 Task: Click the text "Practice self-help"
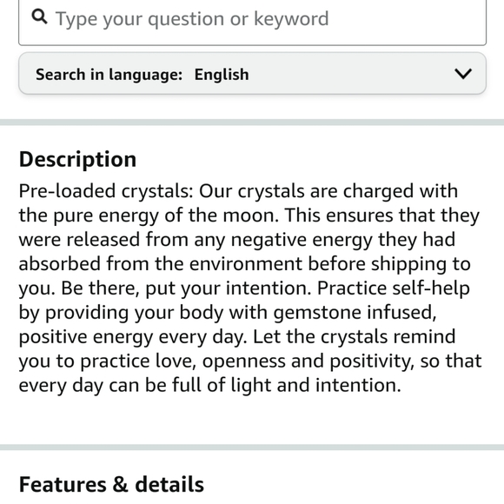(394, 288)
